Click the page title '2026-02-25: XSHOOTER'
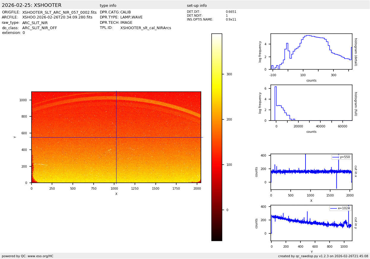 tap(32, 5)
